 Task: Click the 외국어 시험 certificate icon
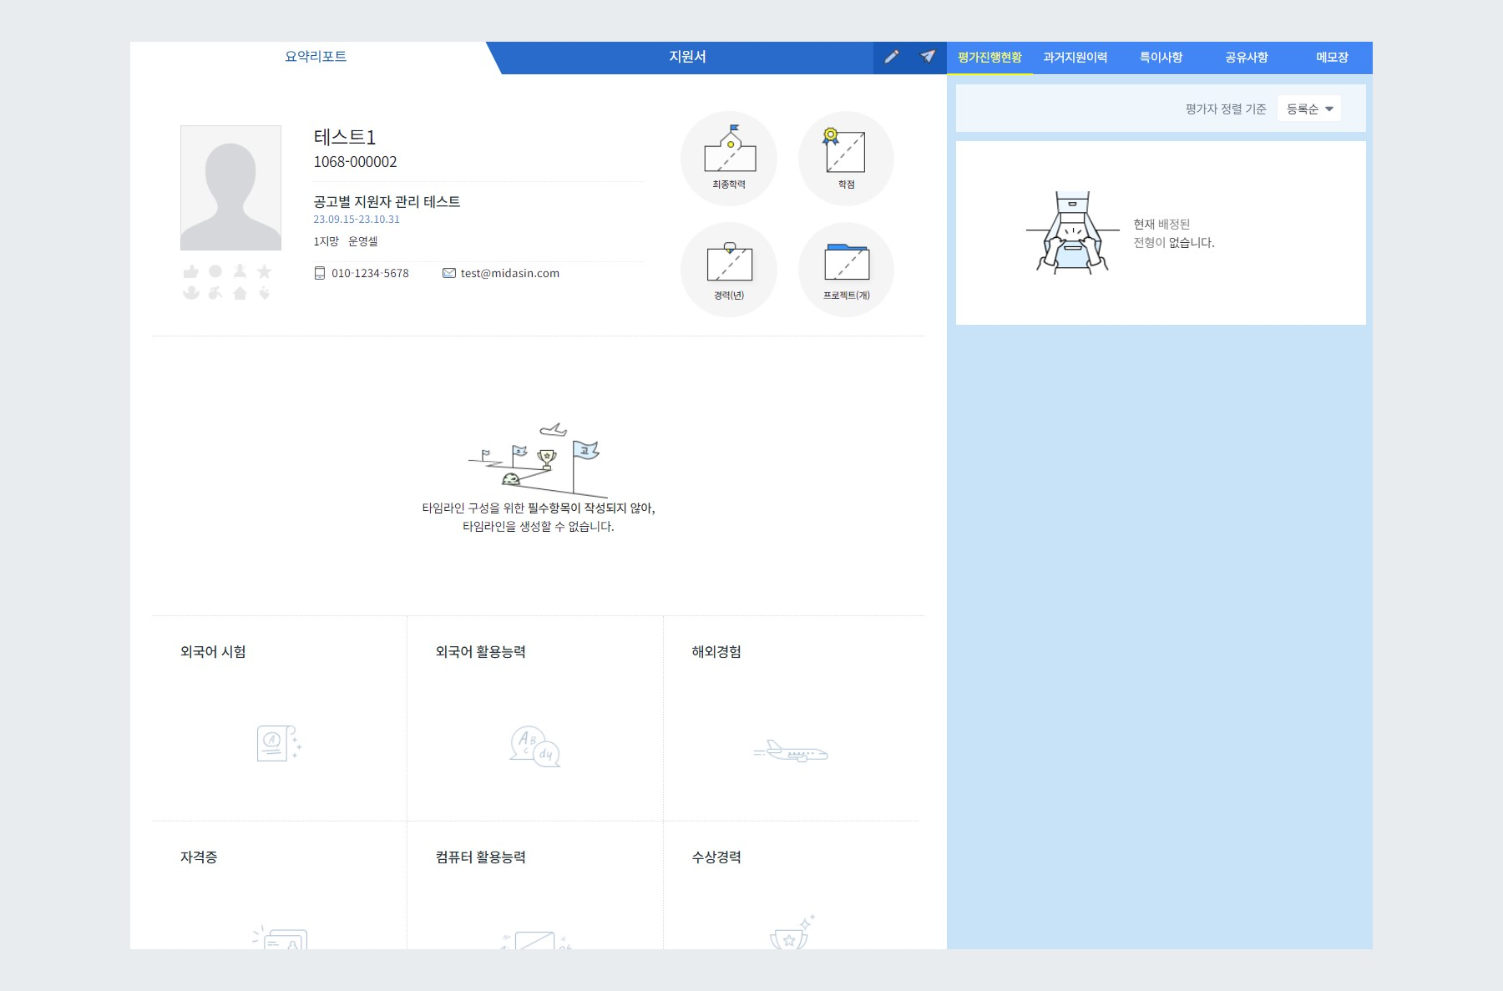click(x=279, y=743)
